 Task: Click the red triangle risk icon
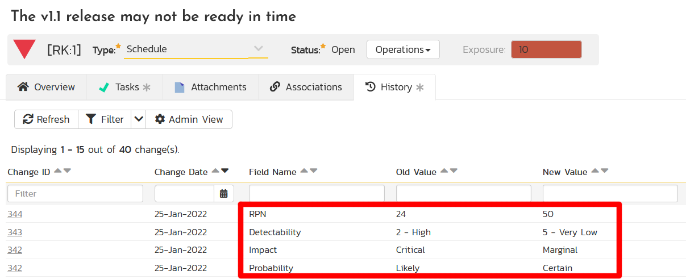click(x=24, y=49)
